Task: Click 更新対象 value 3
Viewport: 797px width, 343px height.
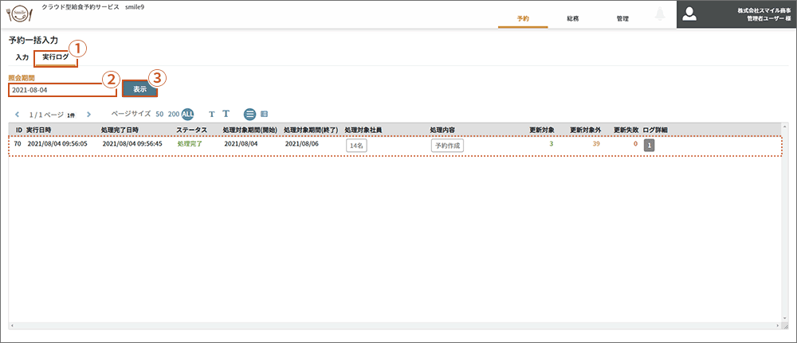Action: [551, 144]
